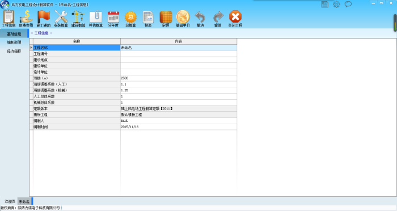Click the value 1.25 cell
The image size is (397, 211).
coord(179,90)
